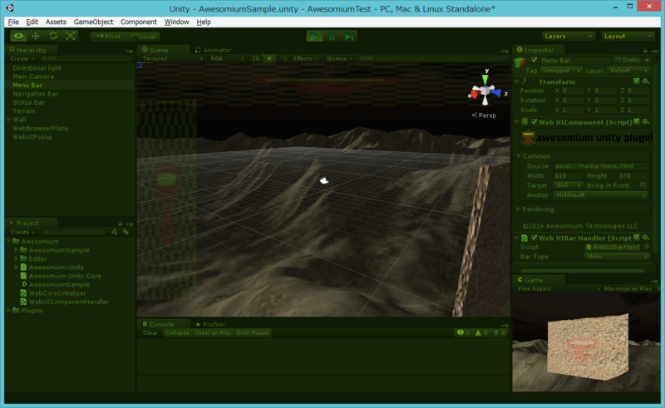Screen dimensions: 665x408
Task: Open the Window menu
Action: pyautogui.click(x=176, y=22)
